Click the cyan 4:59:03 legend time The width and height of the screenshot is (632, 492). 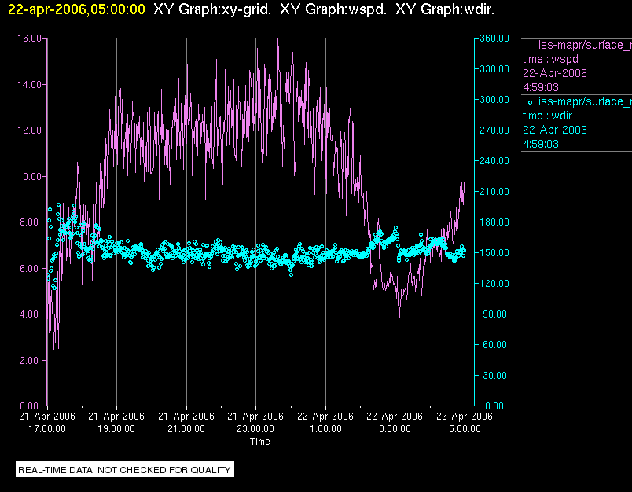point(541,144)
